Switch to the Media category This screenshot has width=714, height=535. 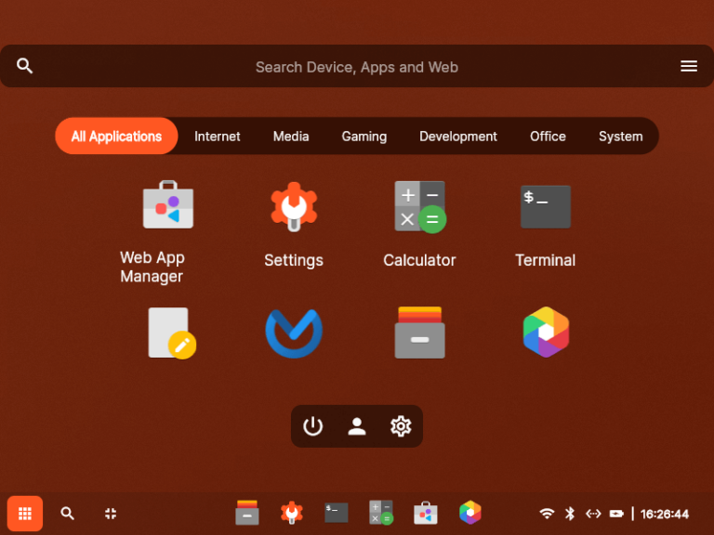point(291,137)
